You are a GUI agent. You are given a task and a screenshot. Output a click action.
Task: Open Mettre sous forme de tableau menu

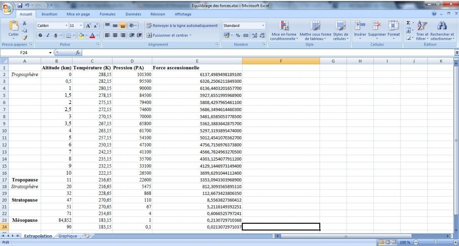(315, 30)
